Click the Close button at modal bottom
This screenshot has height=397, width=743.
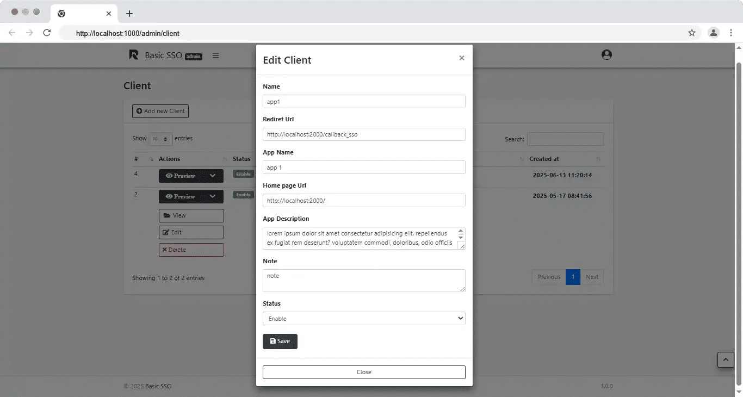tap(364, 372)
